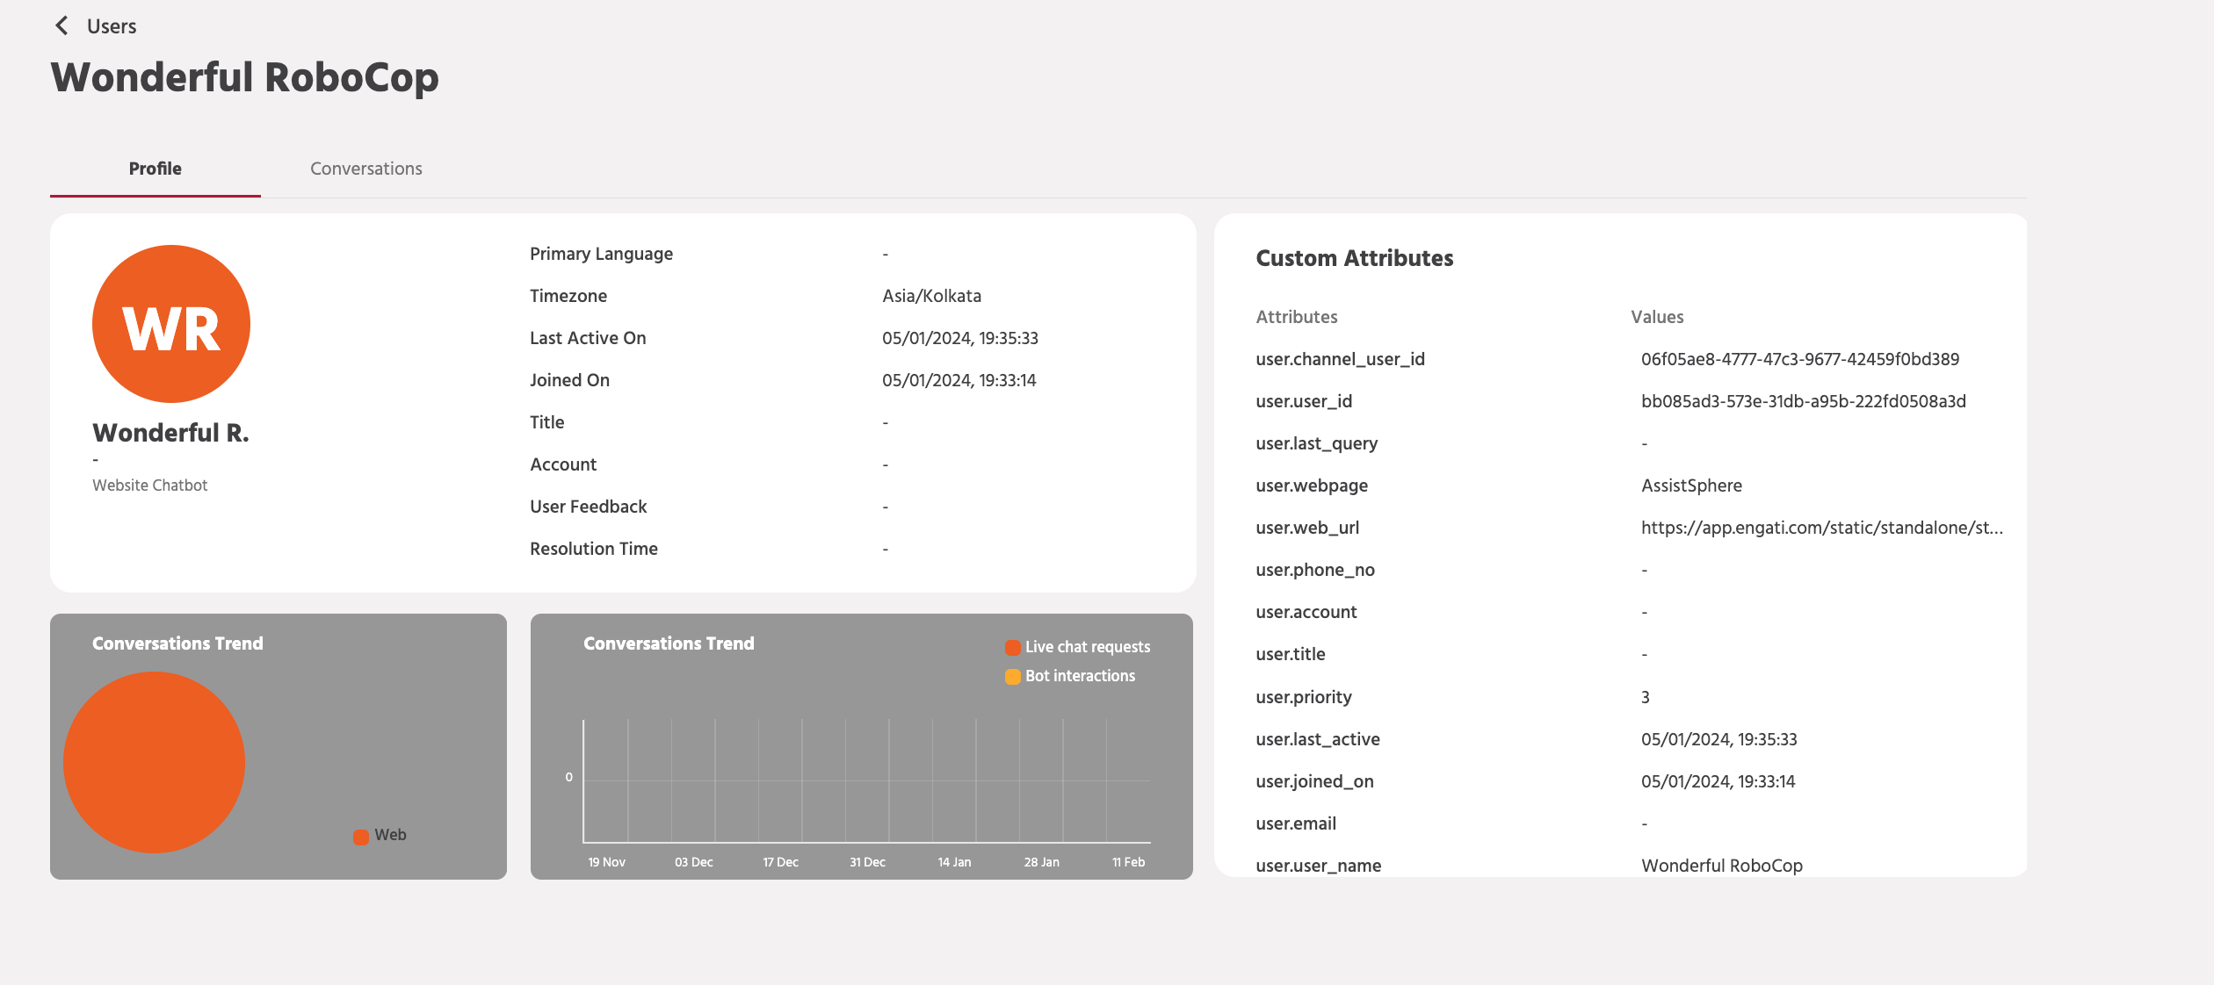Switch to the Conversations tab
Screen dimensions: 2214x985
pyautogui.click(x=365, y=168)
